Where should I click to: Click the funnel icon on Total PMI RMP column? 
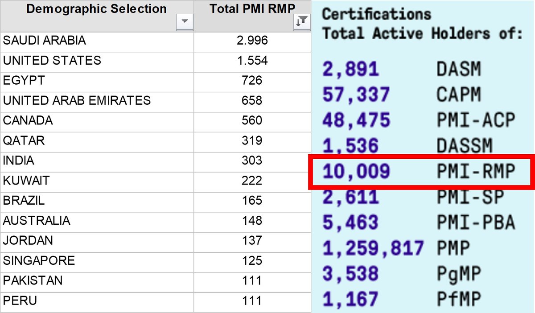(x=302, y=21)
